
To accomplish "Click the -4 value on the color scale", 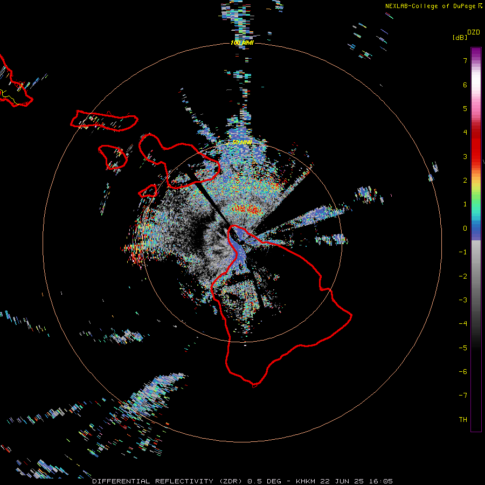I will click(x=463, y=323).
